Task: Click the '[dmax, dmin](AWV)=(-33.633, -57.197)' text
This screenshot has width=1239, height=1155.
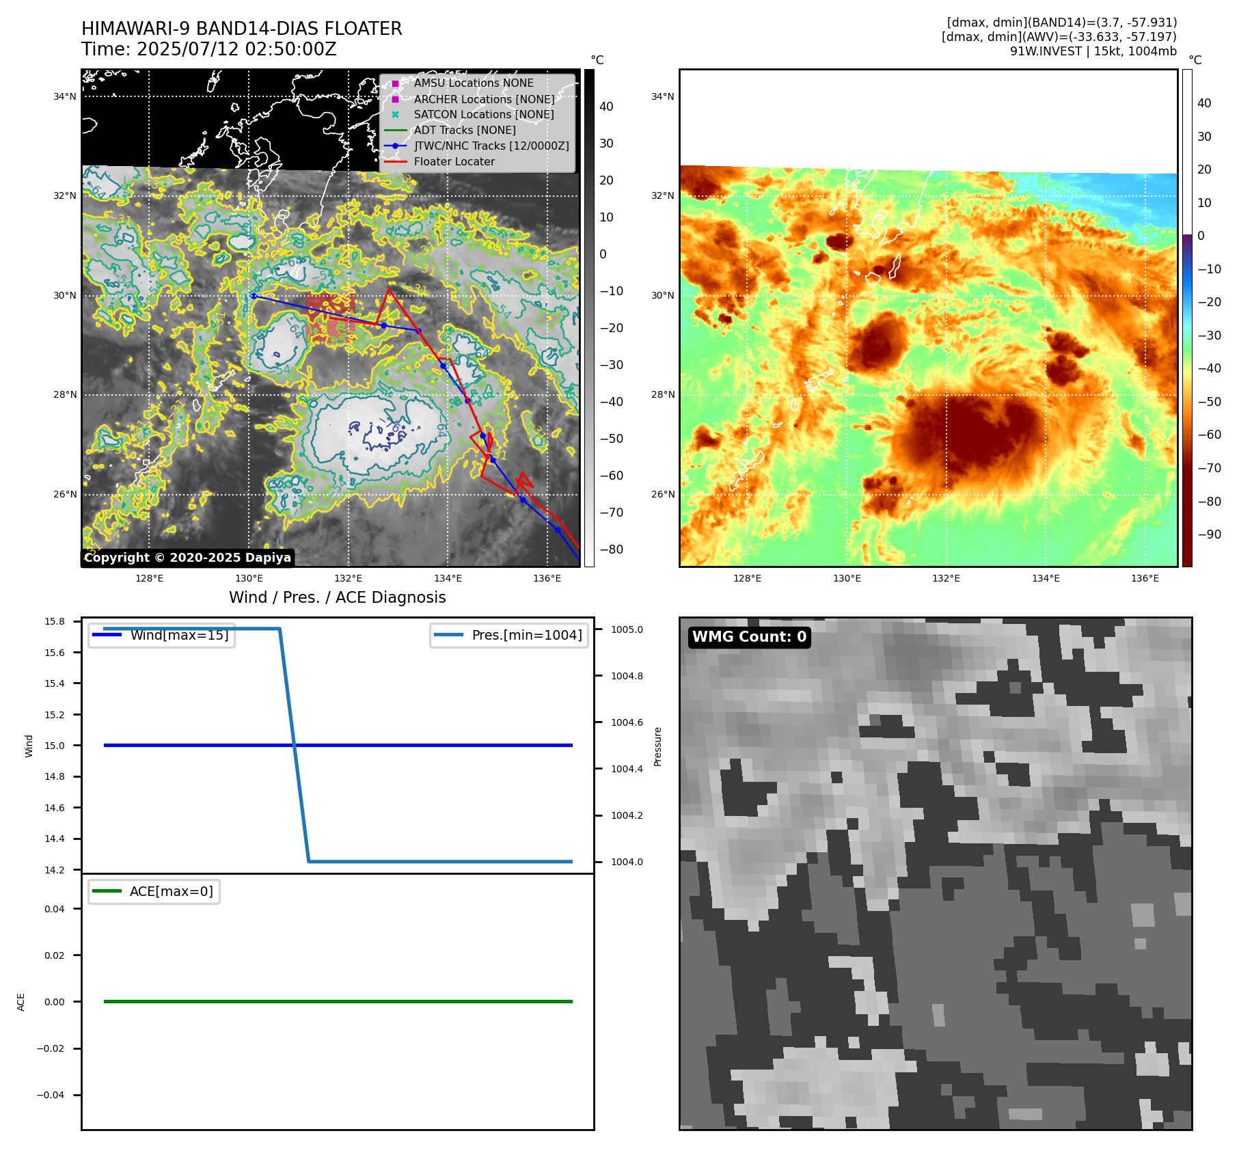Action: click(x=1059, y=37)
